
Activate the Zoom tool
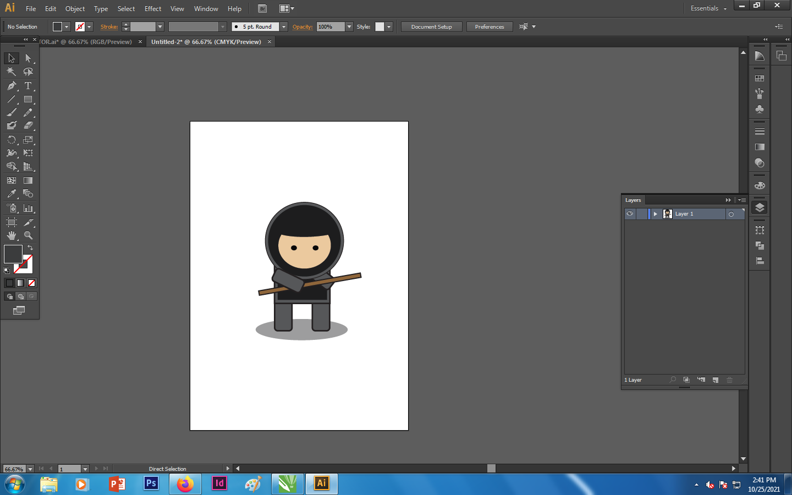click(28, 235)
